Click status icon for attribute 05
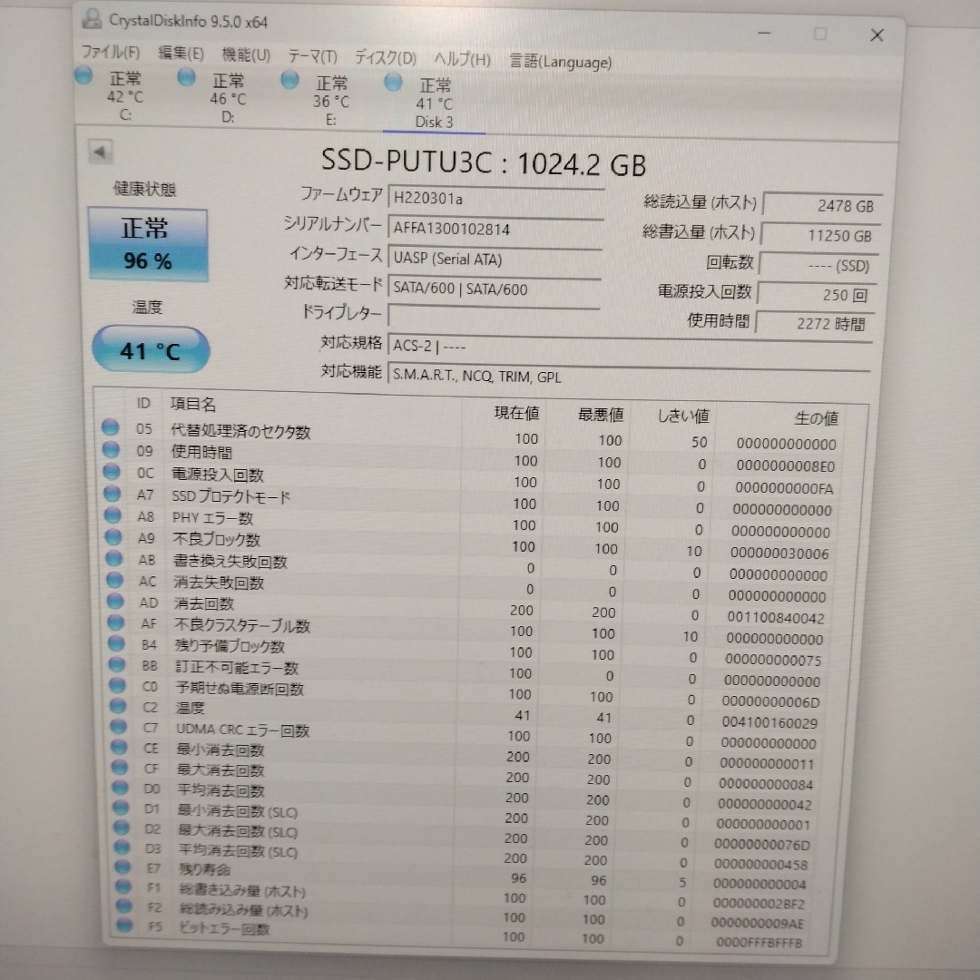 (111, 427)
